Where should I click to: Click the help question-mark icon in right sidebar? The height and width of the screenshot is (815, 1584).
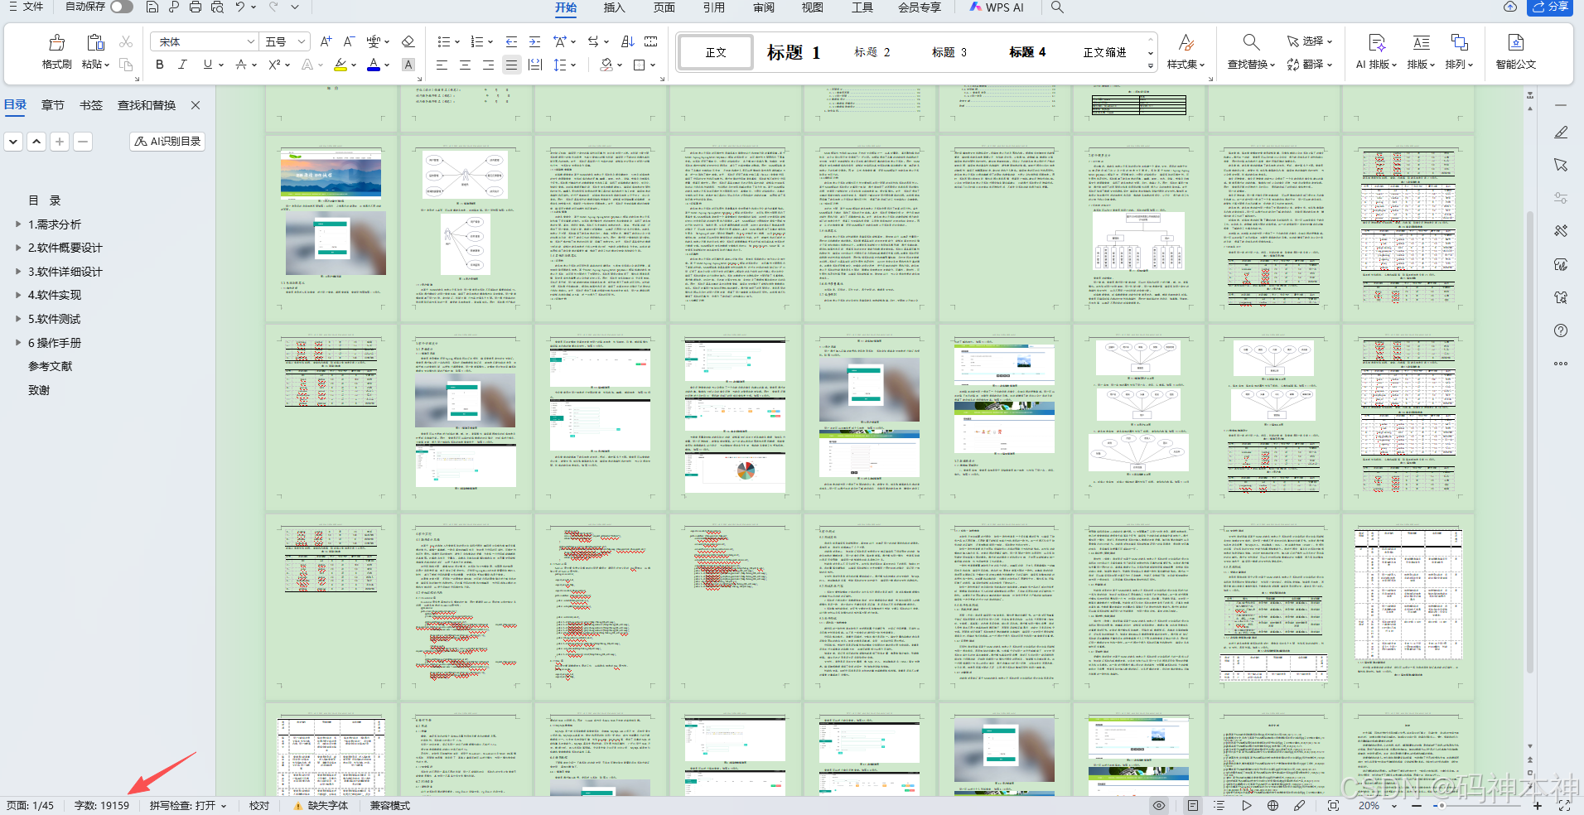coord(1561,330)
